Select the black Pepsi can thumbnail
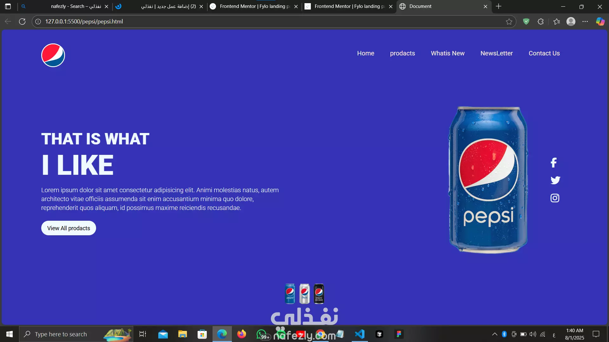 319,294
